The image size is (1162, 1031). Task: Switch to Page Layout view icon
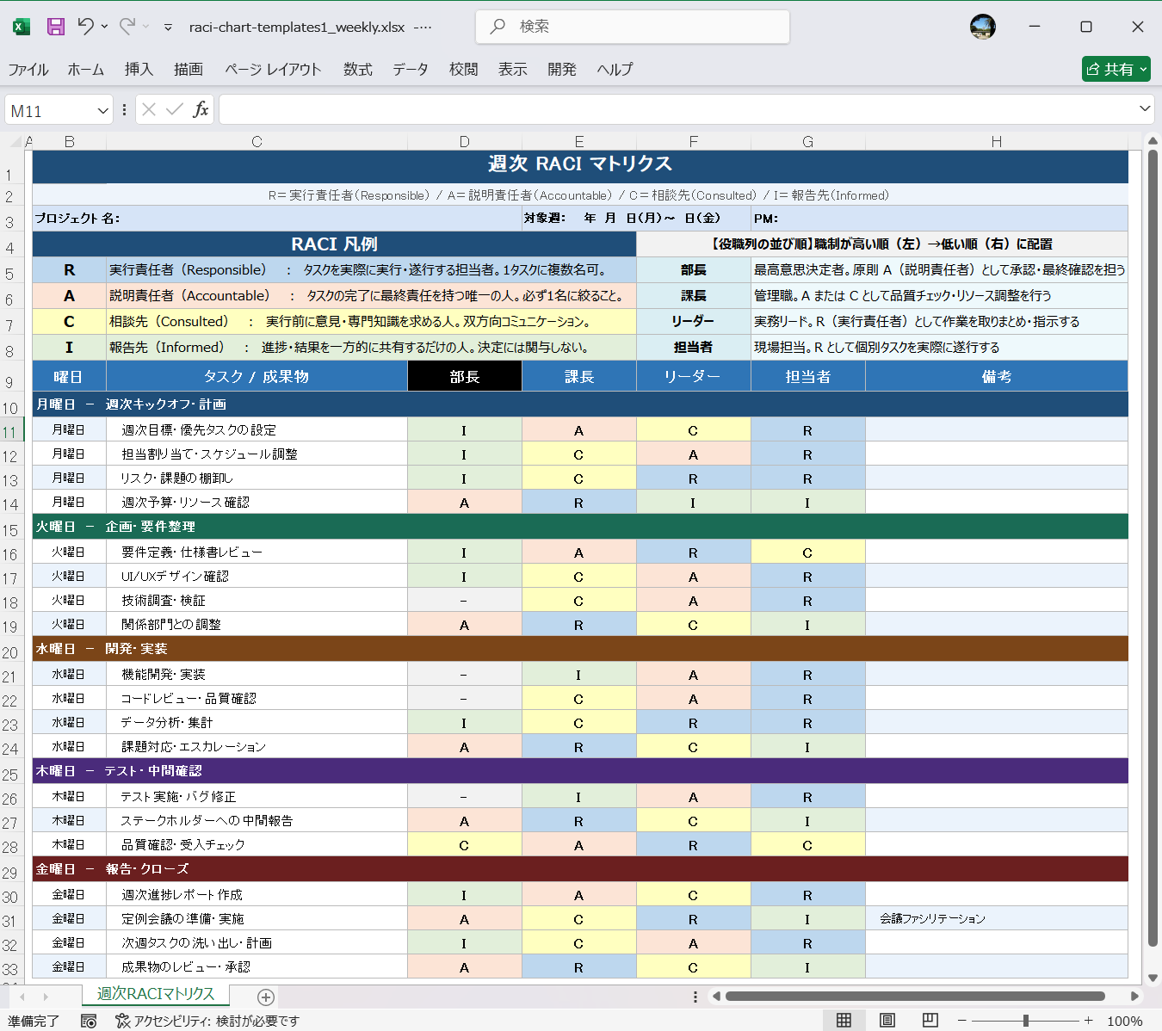tap(887, 1020)
